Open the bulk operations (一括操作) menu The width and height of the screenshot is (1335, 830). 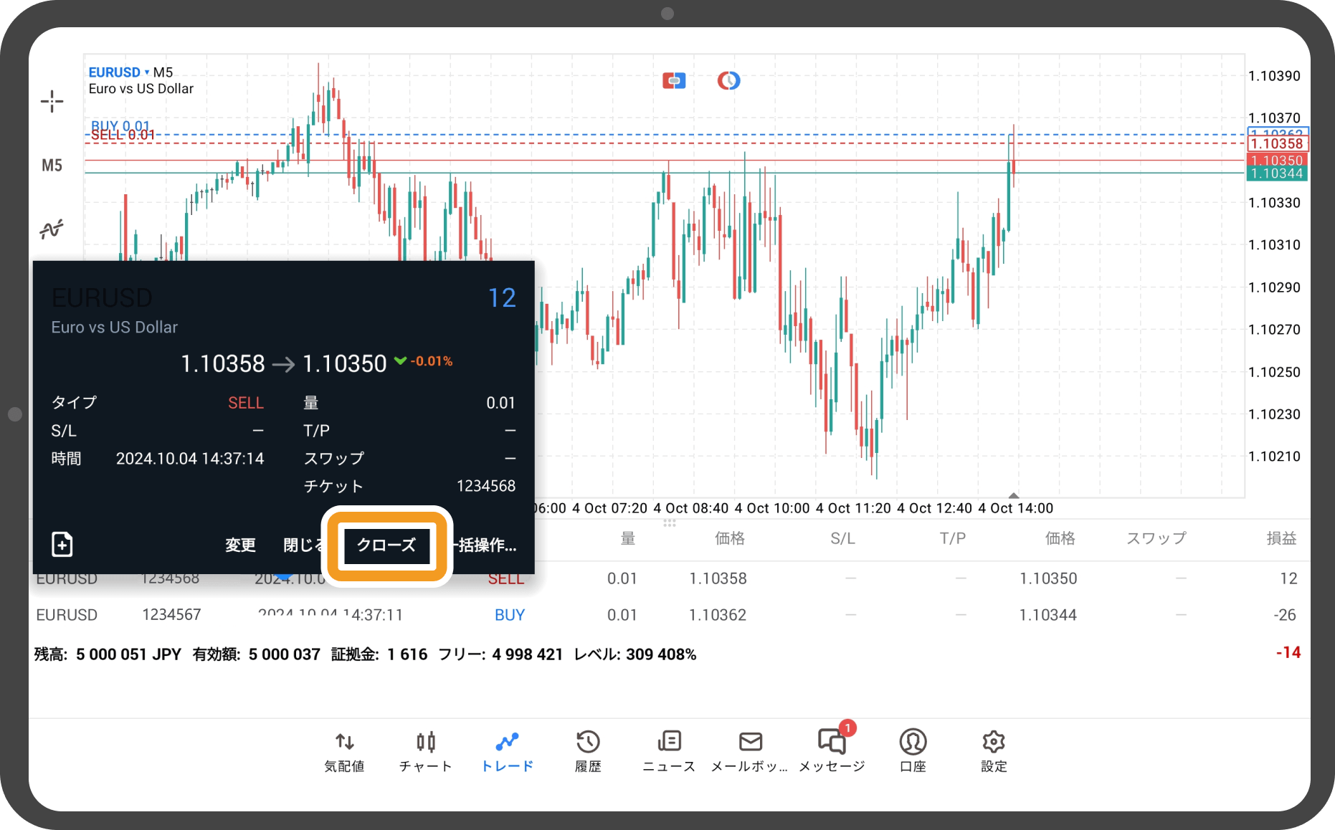tap(486, 545)
